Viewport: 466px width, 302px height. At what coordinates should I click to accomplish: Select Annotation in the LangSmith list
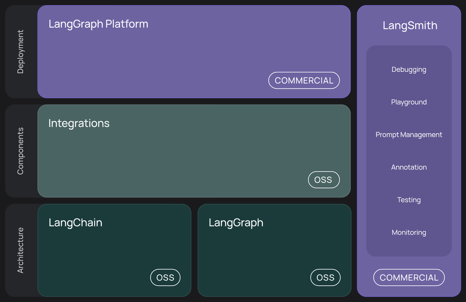coord(409,167)
